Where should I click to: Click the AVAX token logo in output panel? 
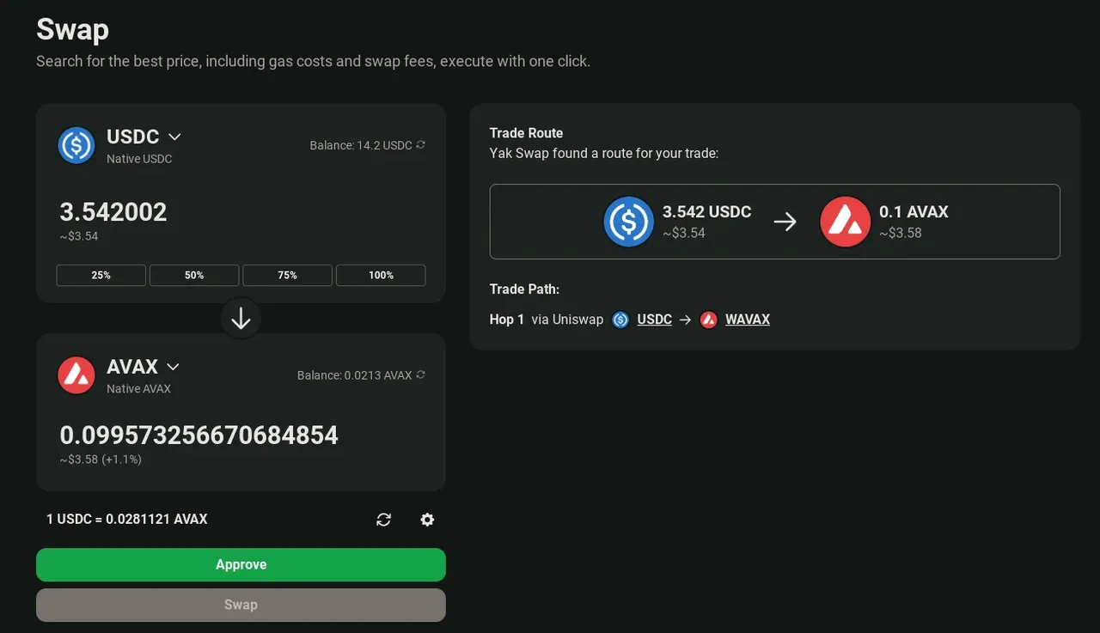point(76,375)
